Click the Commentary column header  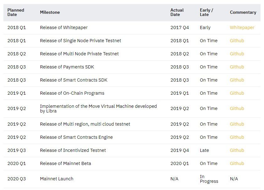243,12
